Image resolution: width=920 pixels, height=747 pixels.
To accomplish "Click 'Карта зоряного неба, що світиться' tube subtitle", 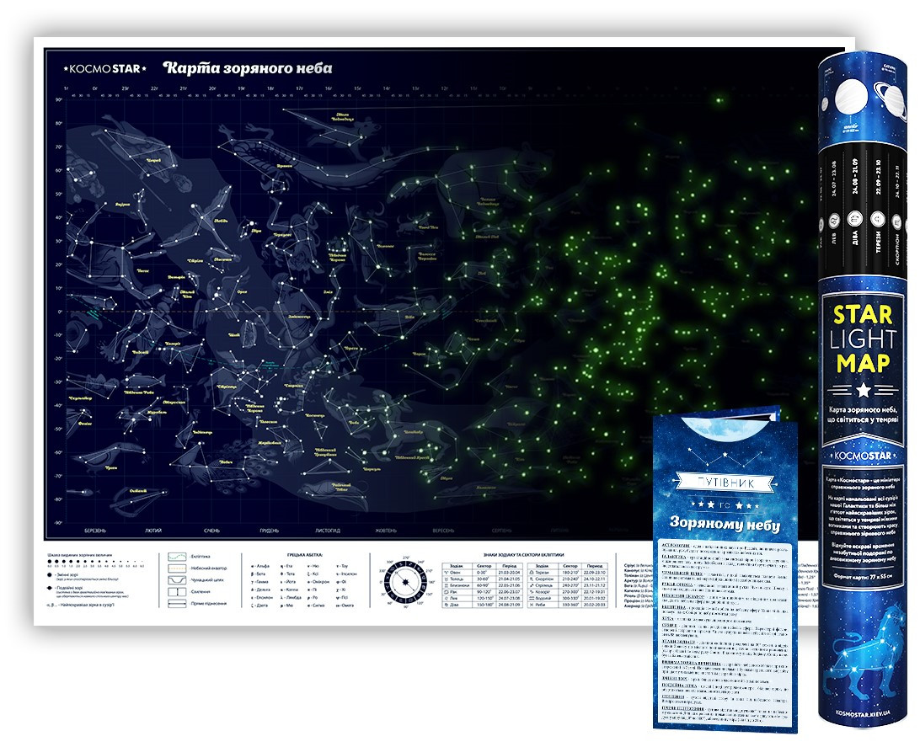I will [862, 414].
